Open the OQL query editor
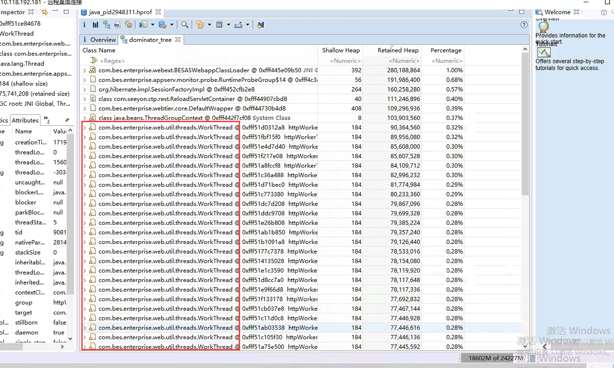This screenshot has width=614, height=368. [x=117, y=25]
